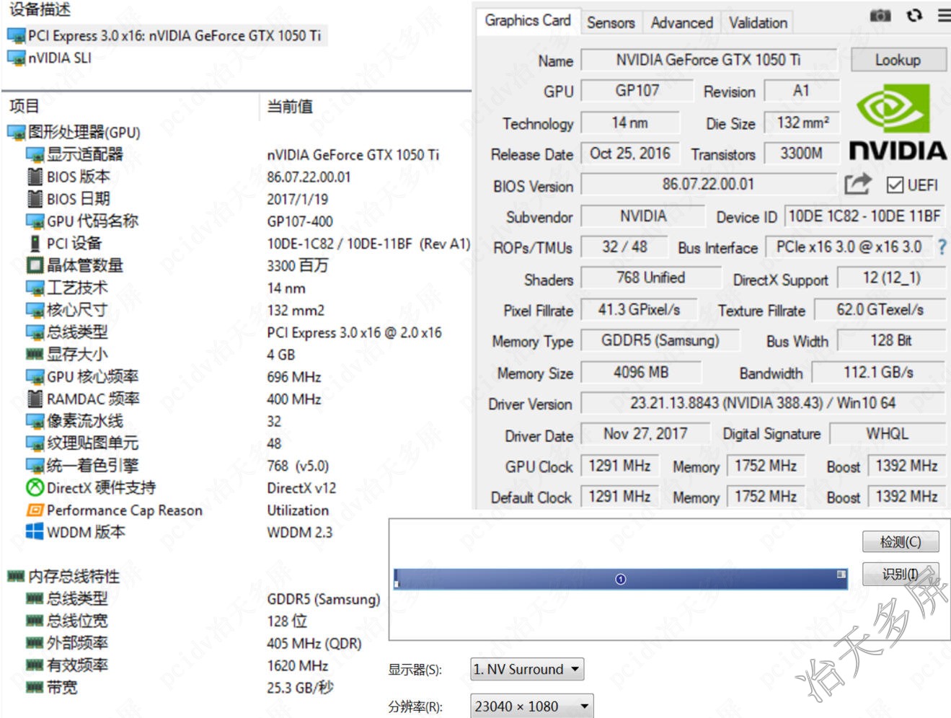
Task: Click the GPU-Z refresh icon
Action: tap(915, 15)
